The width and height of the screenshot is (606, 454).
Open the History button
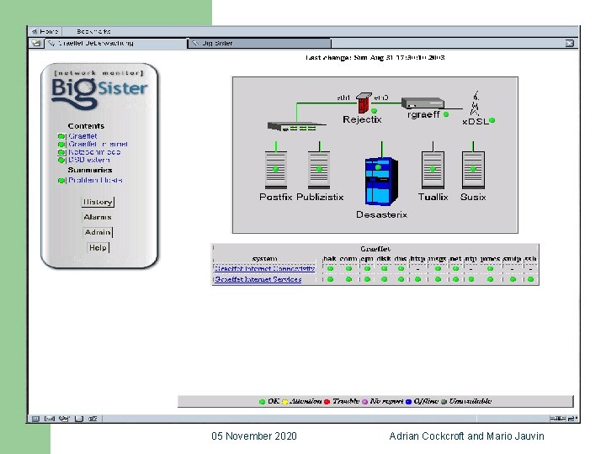click(98, 202)
